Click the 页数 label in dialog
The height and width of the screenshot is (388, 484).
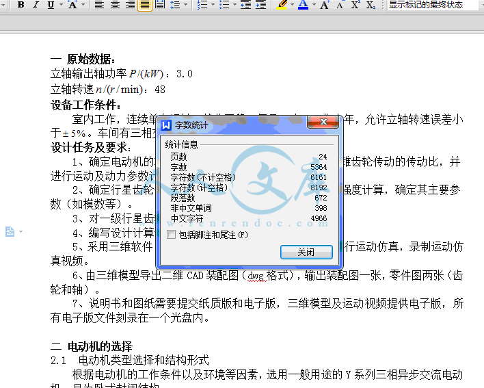click(178, 157)
